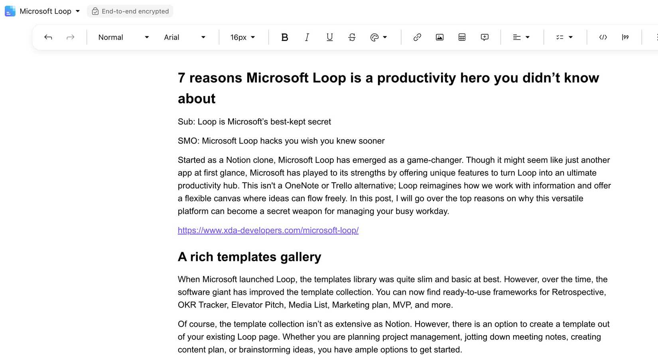Open the xda-developers.com microsoft-loop link
This screenshot has height=363, width=658.
tap(268, 230)
